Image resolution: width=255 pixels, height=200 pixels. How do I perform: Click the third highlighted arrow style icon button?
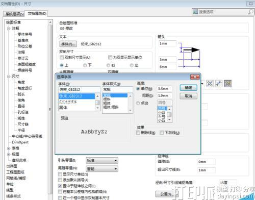(227, 84)
